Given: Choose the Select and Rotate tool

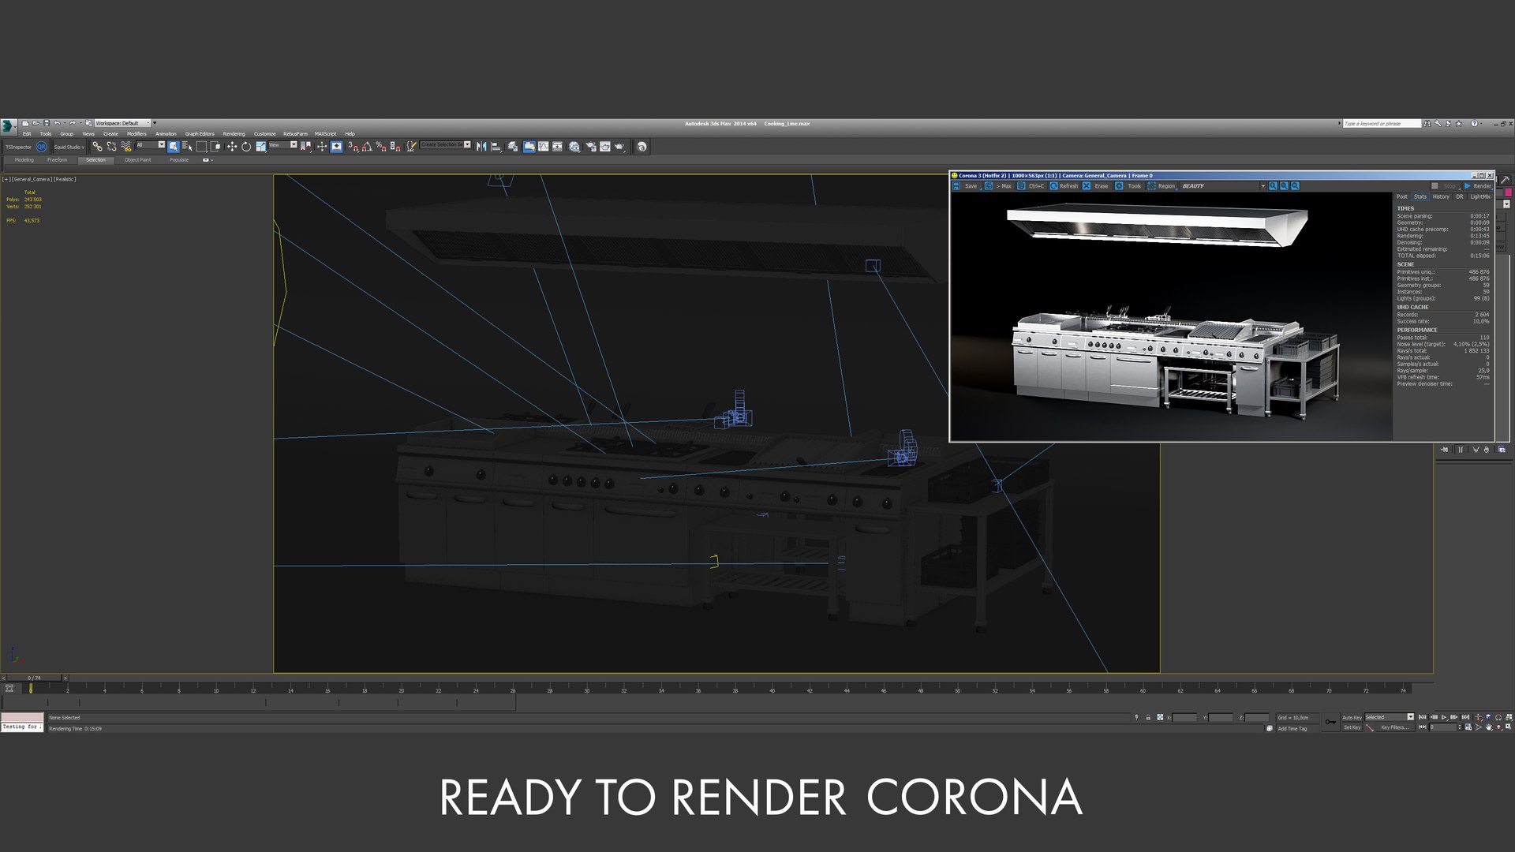Looking at the screenshot, I should (246, 147).
